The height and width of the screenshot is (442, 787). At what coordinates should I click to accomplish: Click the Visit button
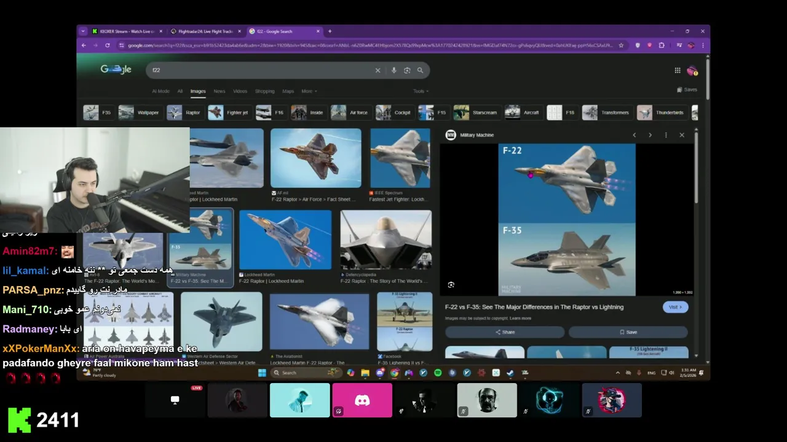675,307
